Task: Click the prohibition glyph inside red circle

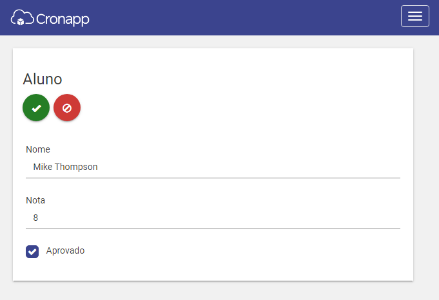Action: pos(67,108)
